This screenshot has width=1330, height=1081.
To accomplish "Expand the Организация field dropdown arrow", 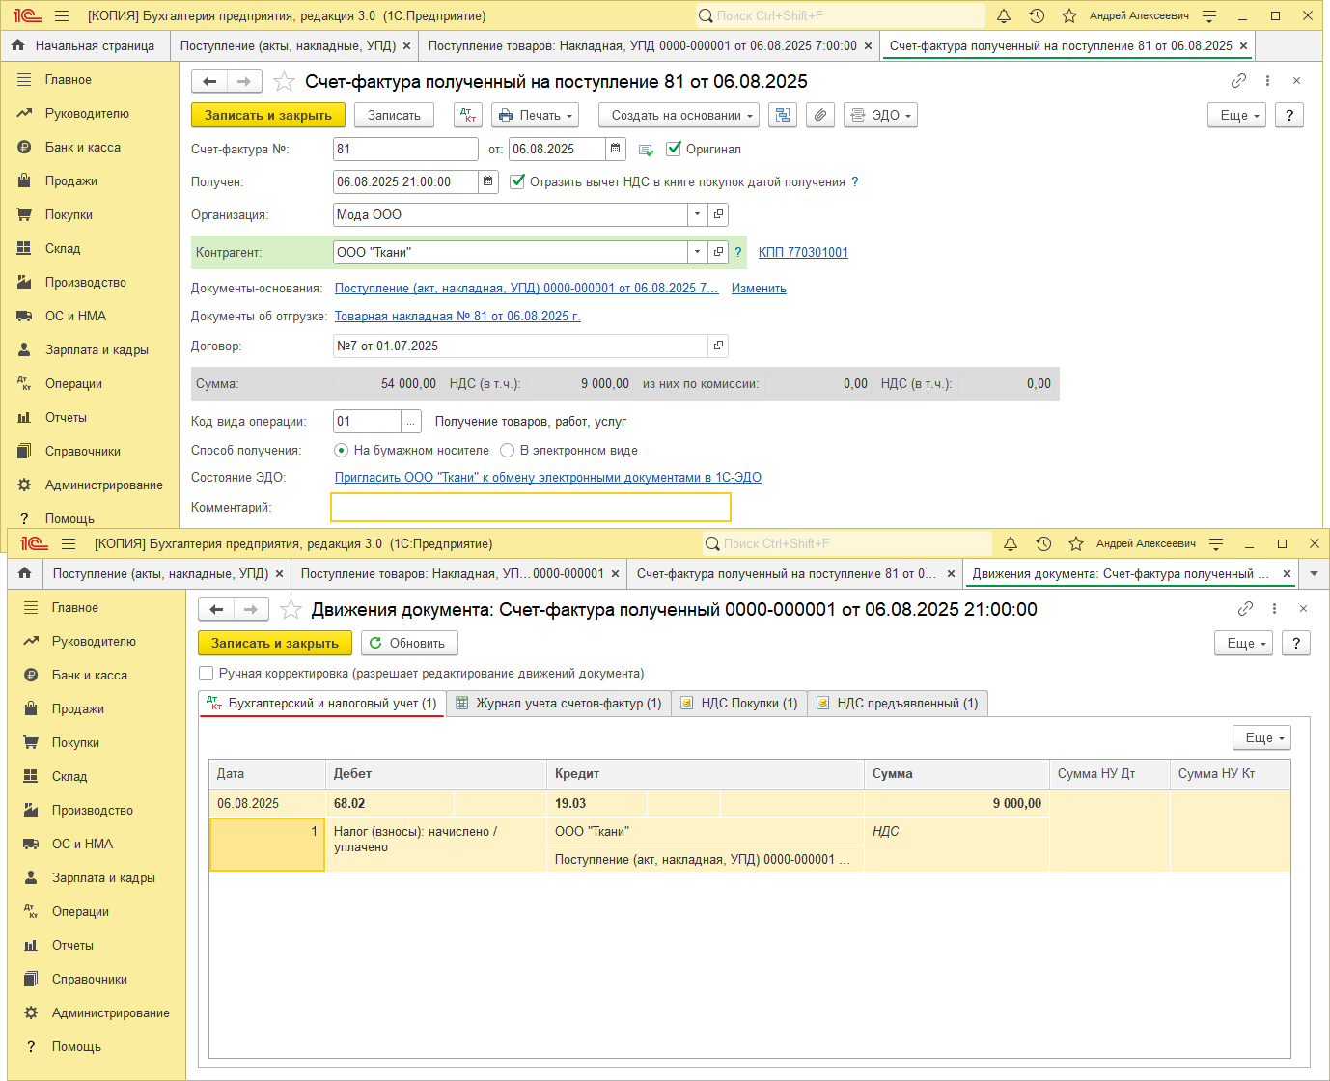I will [x=698, y=214].
